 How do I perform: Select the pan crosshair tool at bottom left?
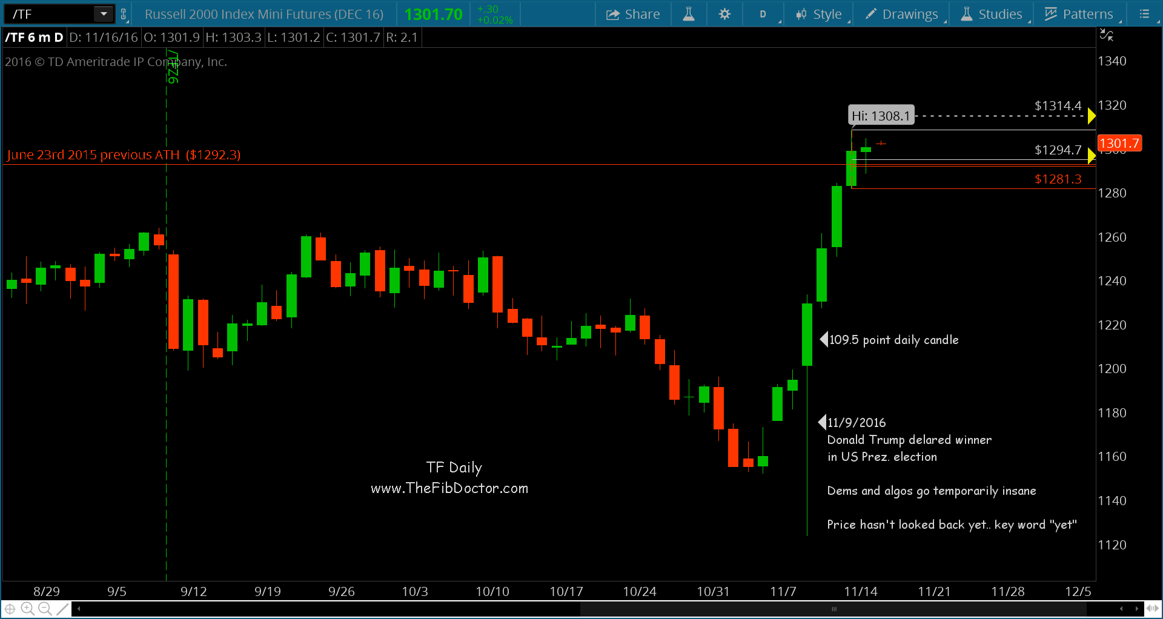pyautogui.click(x=10, y=609)
